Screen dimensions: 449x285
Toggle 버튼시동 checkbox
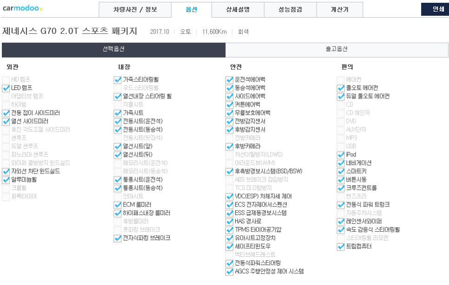click(x=341, y=180)
